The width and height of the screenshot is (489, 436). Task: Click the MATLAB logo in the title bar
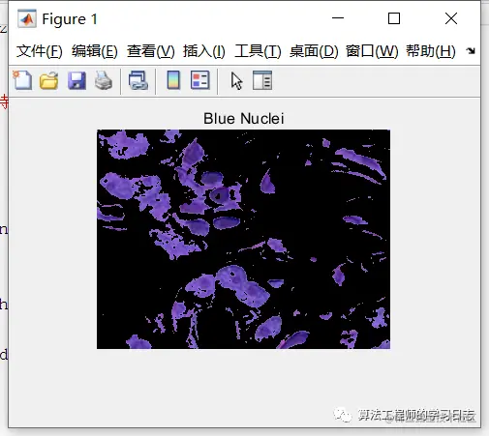click(27, 19)
